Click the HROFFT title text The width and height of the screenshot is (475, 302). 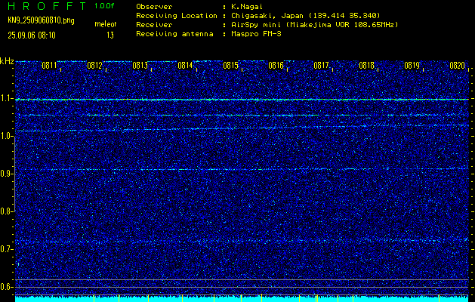(47, 6)
